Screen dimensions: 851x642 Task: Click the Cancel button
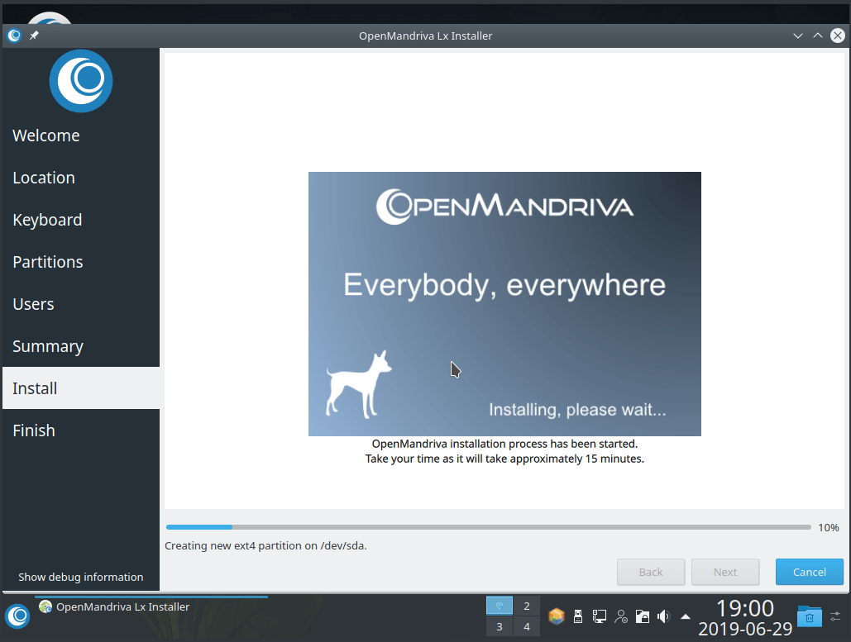(809, 571)
